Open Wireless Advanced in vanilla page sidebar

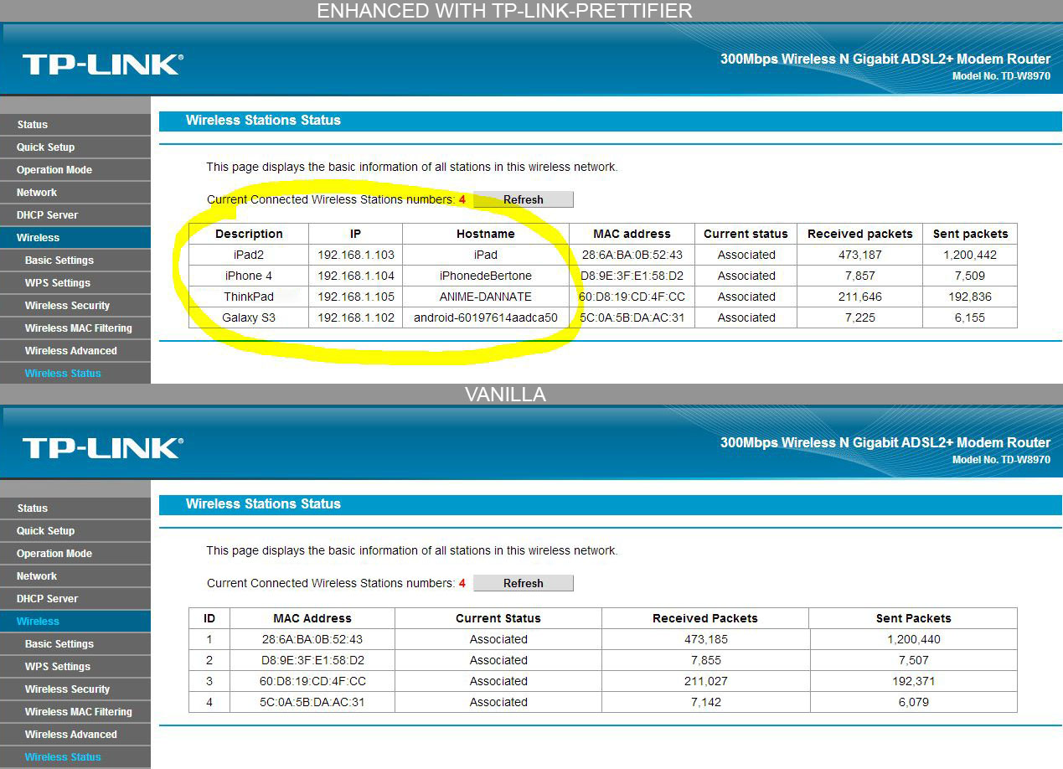(x=75, y=735)
